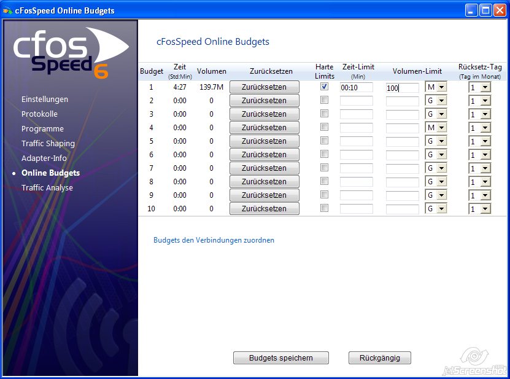The image size is (510, 379).
Task: Open budget 3 volume unit selector
Action: 436,114
